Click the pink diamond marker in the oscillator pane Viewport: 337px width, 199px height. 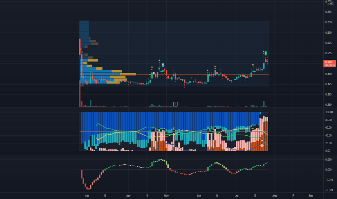pos(262,146)
